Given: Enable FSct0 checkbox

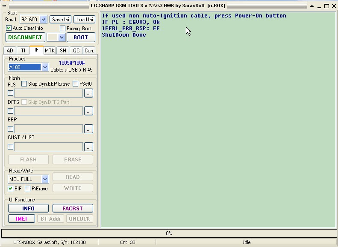Looking at the screenshot, I should coord(76,84).
